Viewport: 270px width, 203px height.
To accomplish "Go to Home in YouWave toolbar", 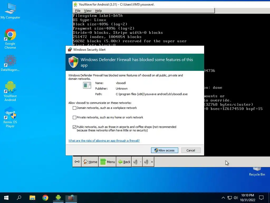I will pyautogui.click(x=90, y=162).
